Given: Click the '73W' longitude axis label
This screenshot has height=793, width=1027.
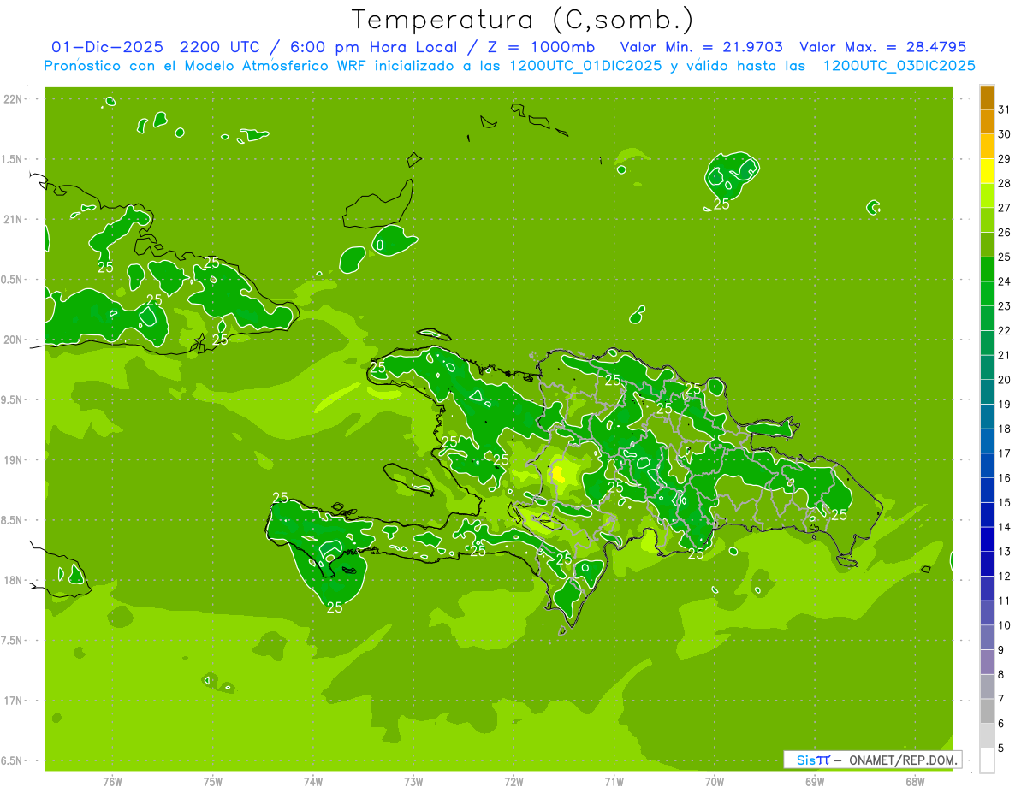Looking at the screenshot, I should 413,782.
